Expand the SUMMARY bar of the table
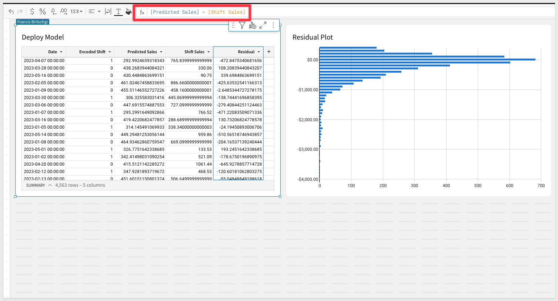 pyautogui.click(x=50, y=185)
